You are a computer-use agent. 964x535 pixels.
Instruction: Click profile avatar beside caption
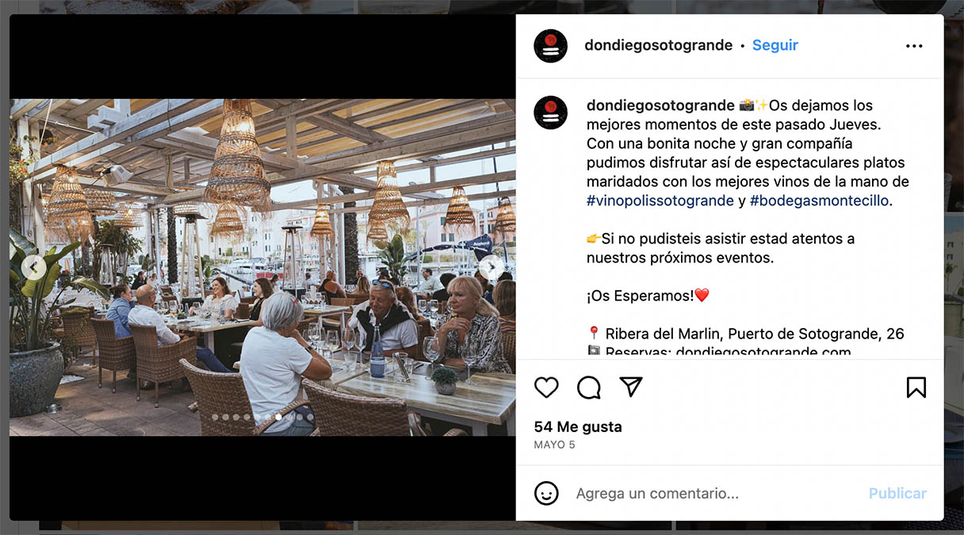click(x=551, y=113)
